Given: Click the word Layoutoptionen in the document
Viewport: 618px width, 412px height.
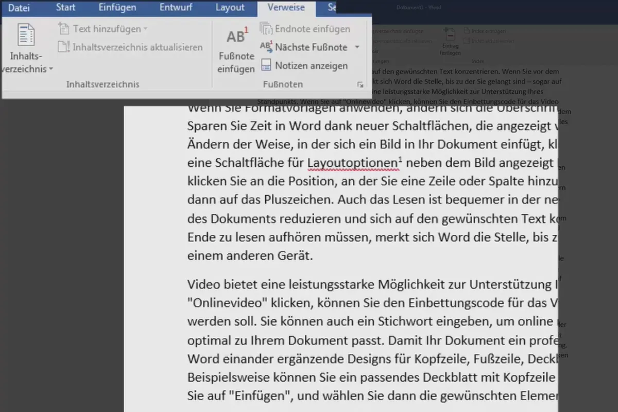Looking at the screenshot, I should (353, 164).
